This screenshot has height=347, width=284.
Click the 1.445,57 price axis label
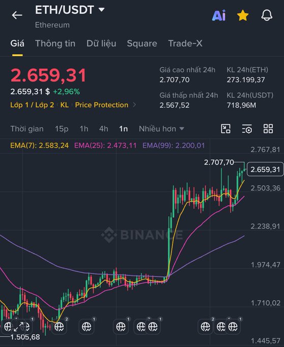266,341
